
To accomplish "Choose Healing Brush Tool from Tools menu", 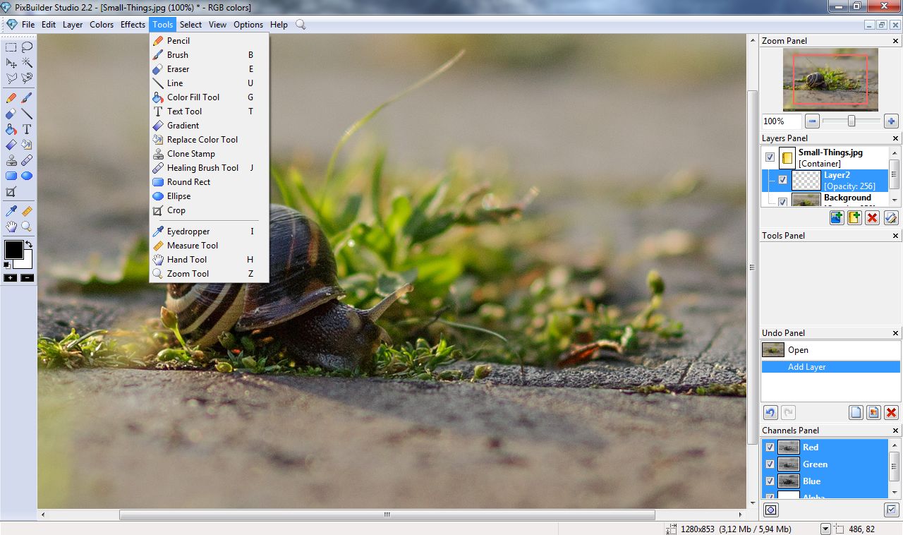I will [x=209, y=168].
